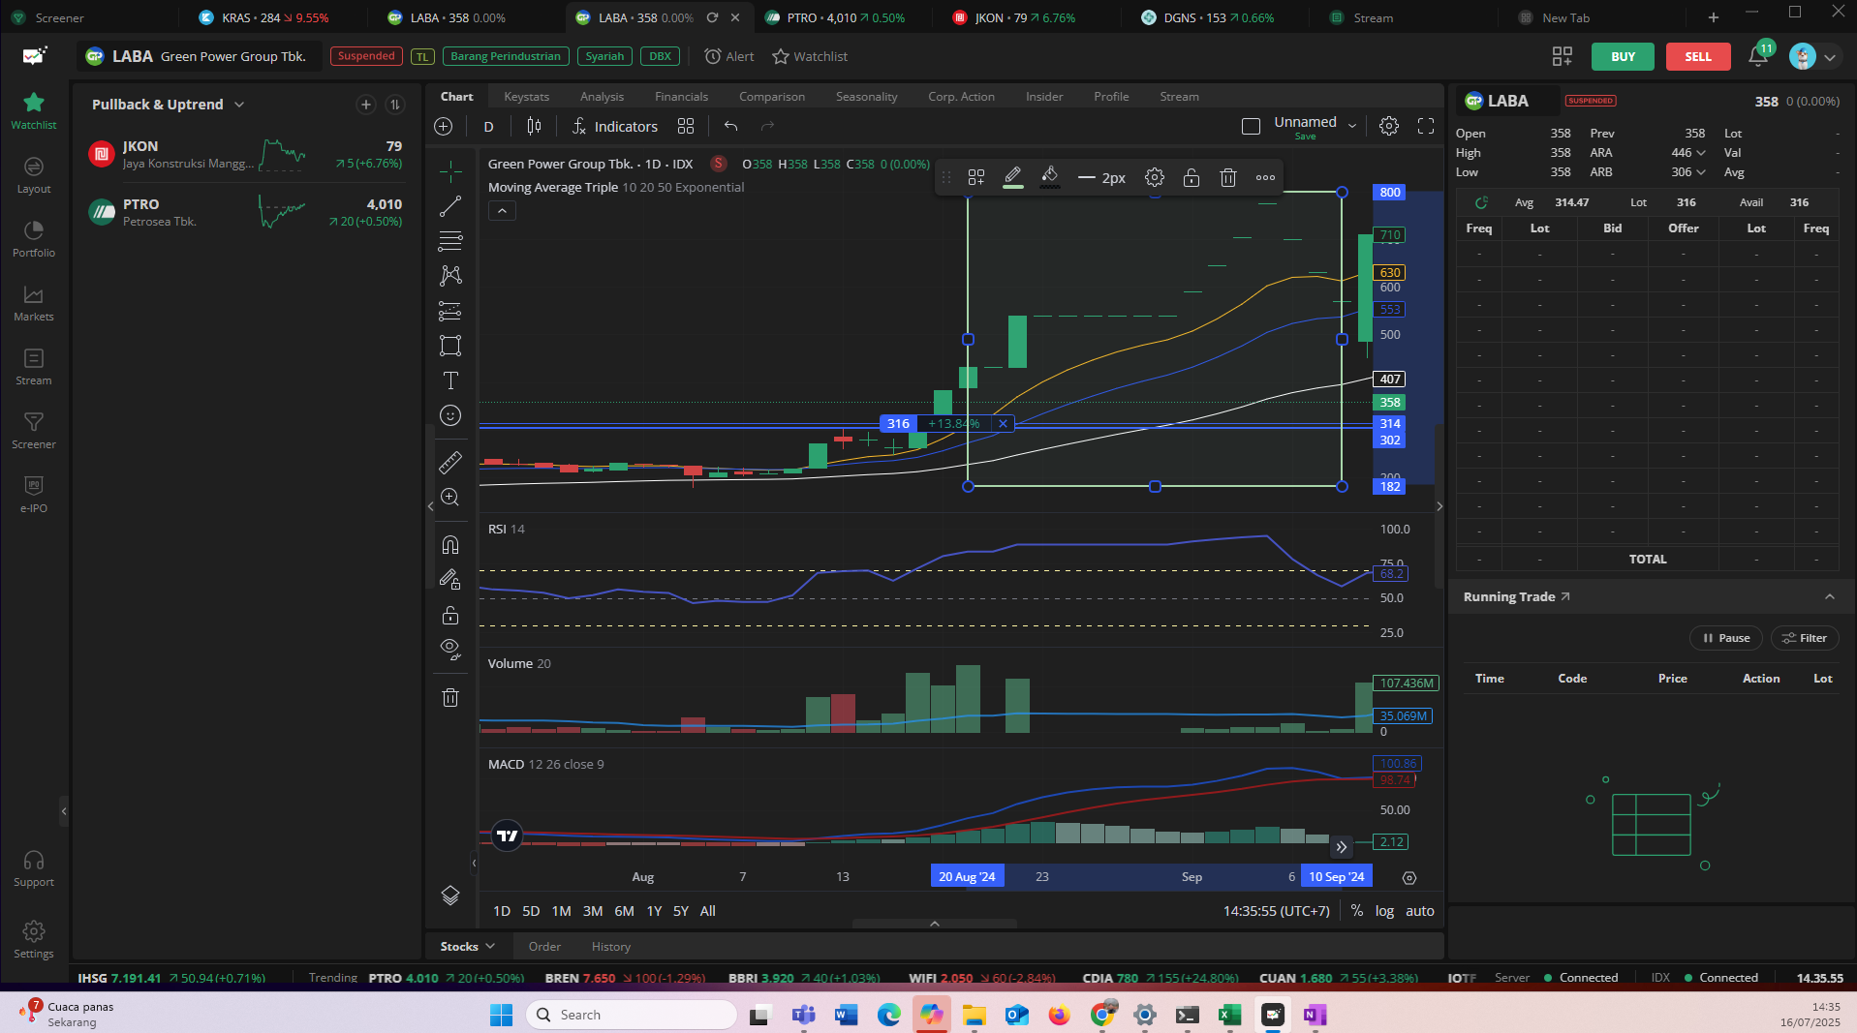Viewport: 1857px width, 1033px height.
Task: Switch to the Insider tab
Action: (1044, 96)
